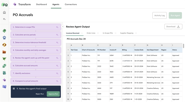Click the purple sparkle Transform sidebar icon

(4, 80)
